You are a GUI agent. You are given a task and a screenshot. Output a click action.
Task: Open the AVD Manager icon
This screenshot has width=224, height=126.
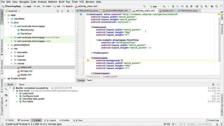pos(202,6)
